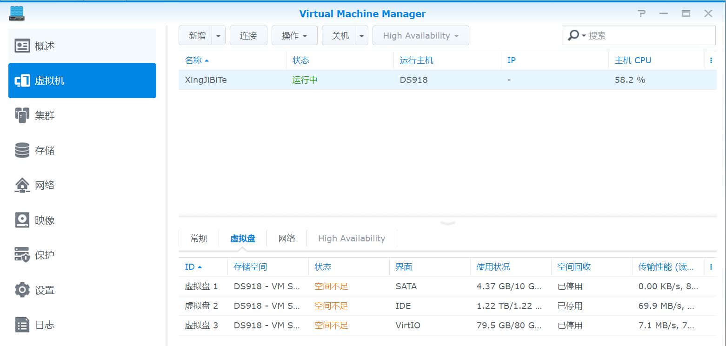Open the 存储 (Storage) section
This screenshot has width=726, height=346.
(44, 150)
